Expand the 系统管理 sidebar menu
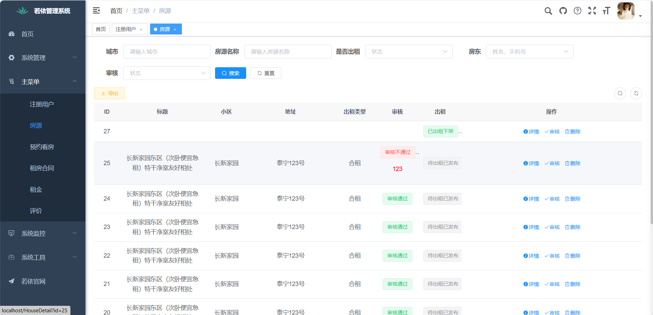 (43, 58)
